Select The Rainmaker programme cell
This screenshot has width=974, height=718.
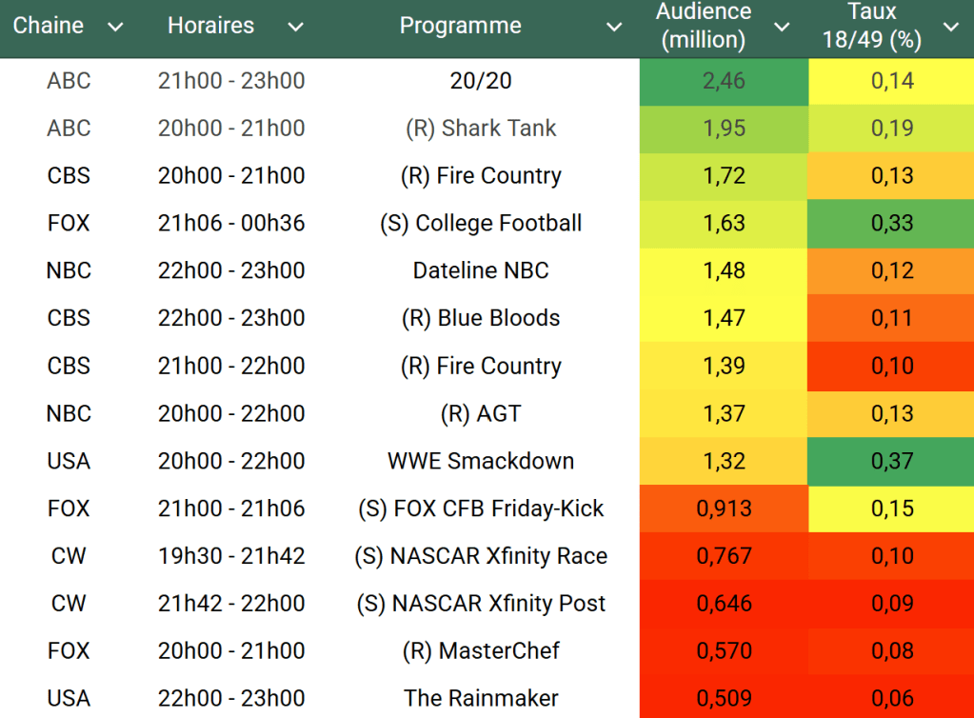(481, 698)
